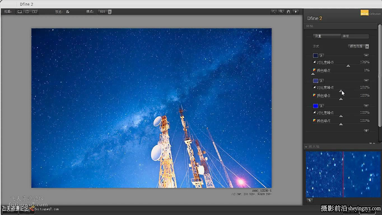Select the hand pan tool
This screenshot has width=382, height=215.
(288, 12)
